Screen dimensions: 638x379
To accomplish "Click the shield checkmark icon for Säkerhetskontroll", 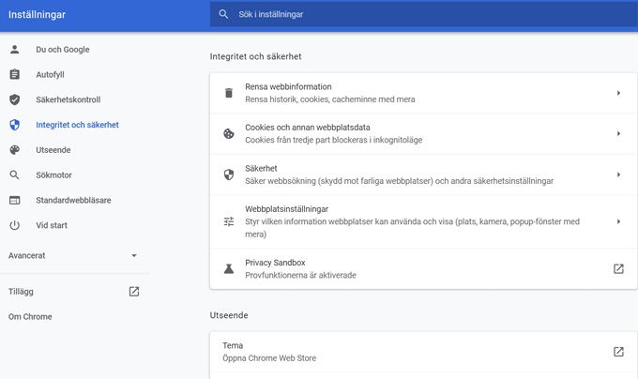I will [15, 99].
